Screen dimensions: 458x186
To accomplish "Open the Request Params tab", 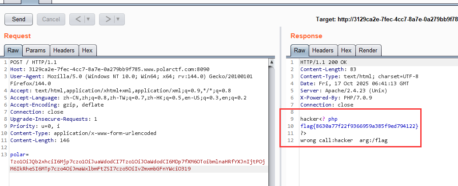I will [36, 50].
